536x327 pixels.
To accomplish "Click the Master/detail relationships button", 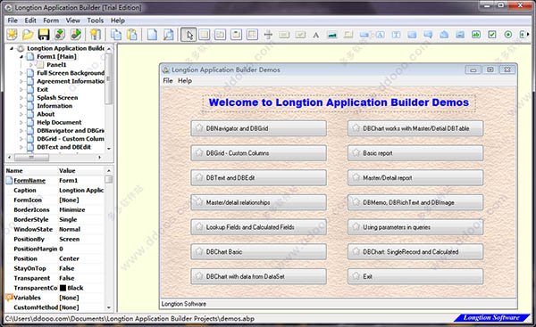I will 258,202.
